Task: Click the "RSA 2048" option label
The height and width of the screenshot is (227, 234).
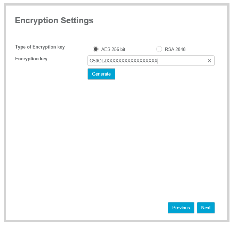Action: [x=175, y=50]
